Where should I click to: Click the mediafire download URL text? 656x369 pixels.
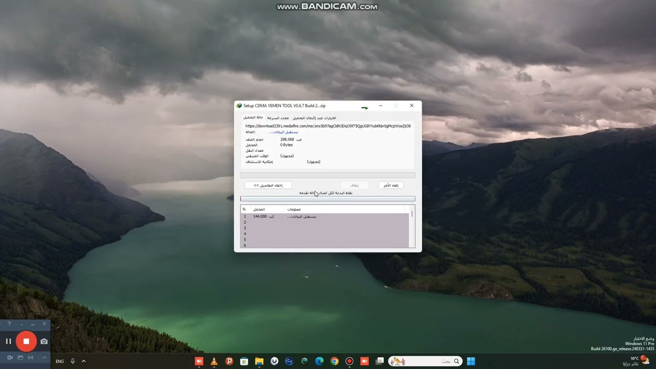(x=328, y=126)
